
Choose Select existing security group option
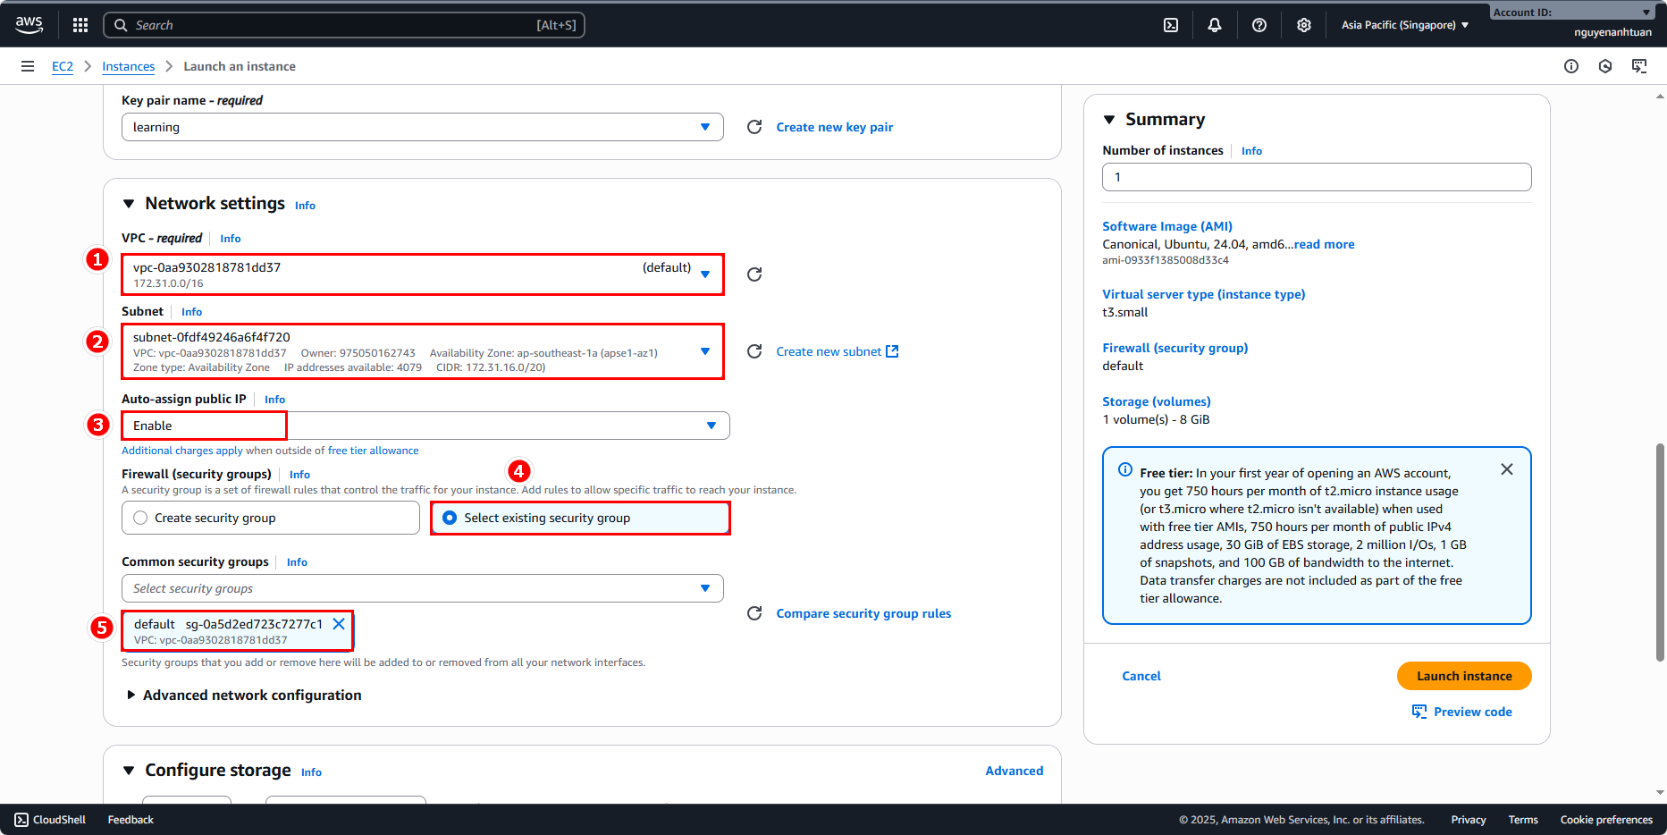(450, 518)
